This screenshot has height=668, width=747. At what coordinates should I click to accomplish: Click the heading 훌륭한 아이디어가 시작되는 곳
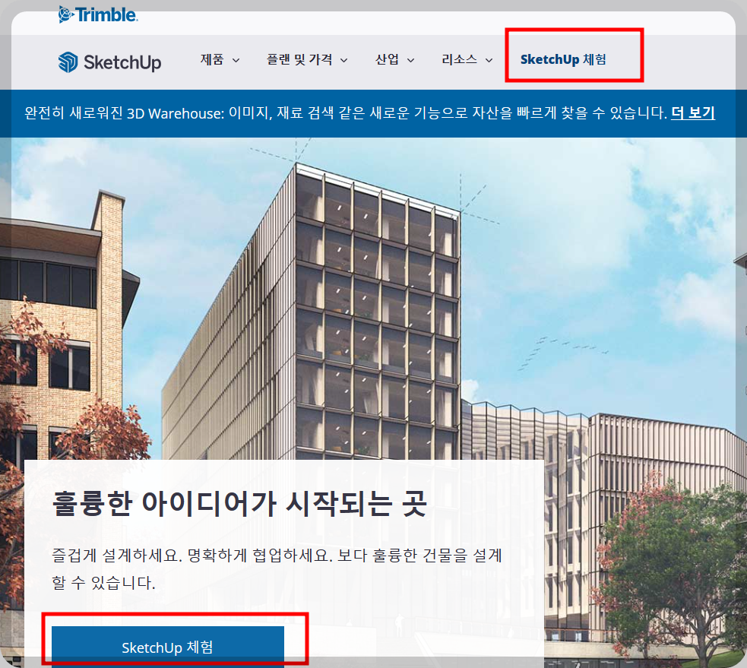pos(239,503)
